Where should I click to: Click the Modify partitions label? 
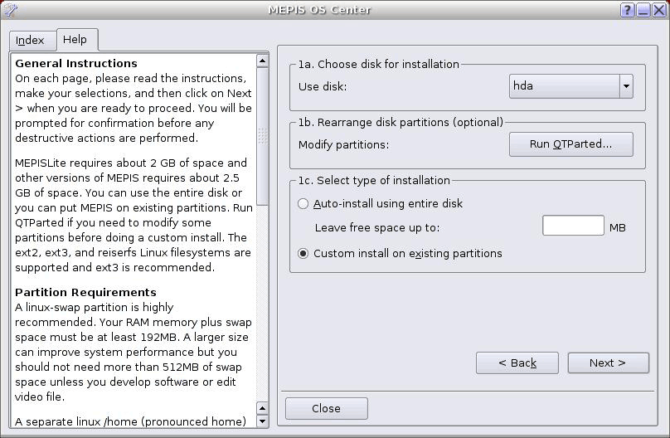point(344,145)
